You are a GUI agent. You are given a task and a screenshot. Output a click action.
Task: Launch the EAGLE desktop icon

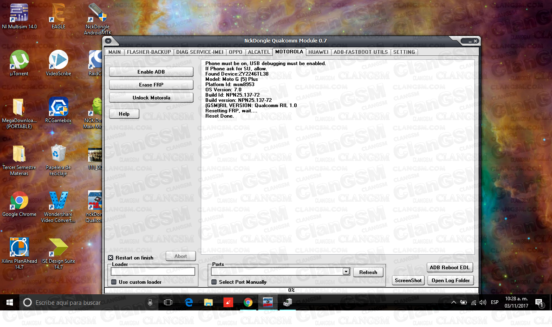(x=59, y=16)
